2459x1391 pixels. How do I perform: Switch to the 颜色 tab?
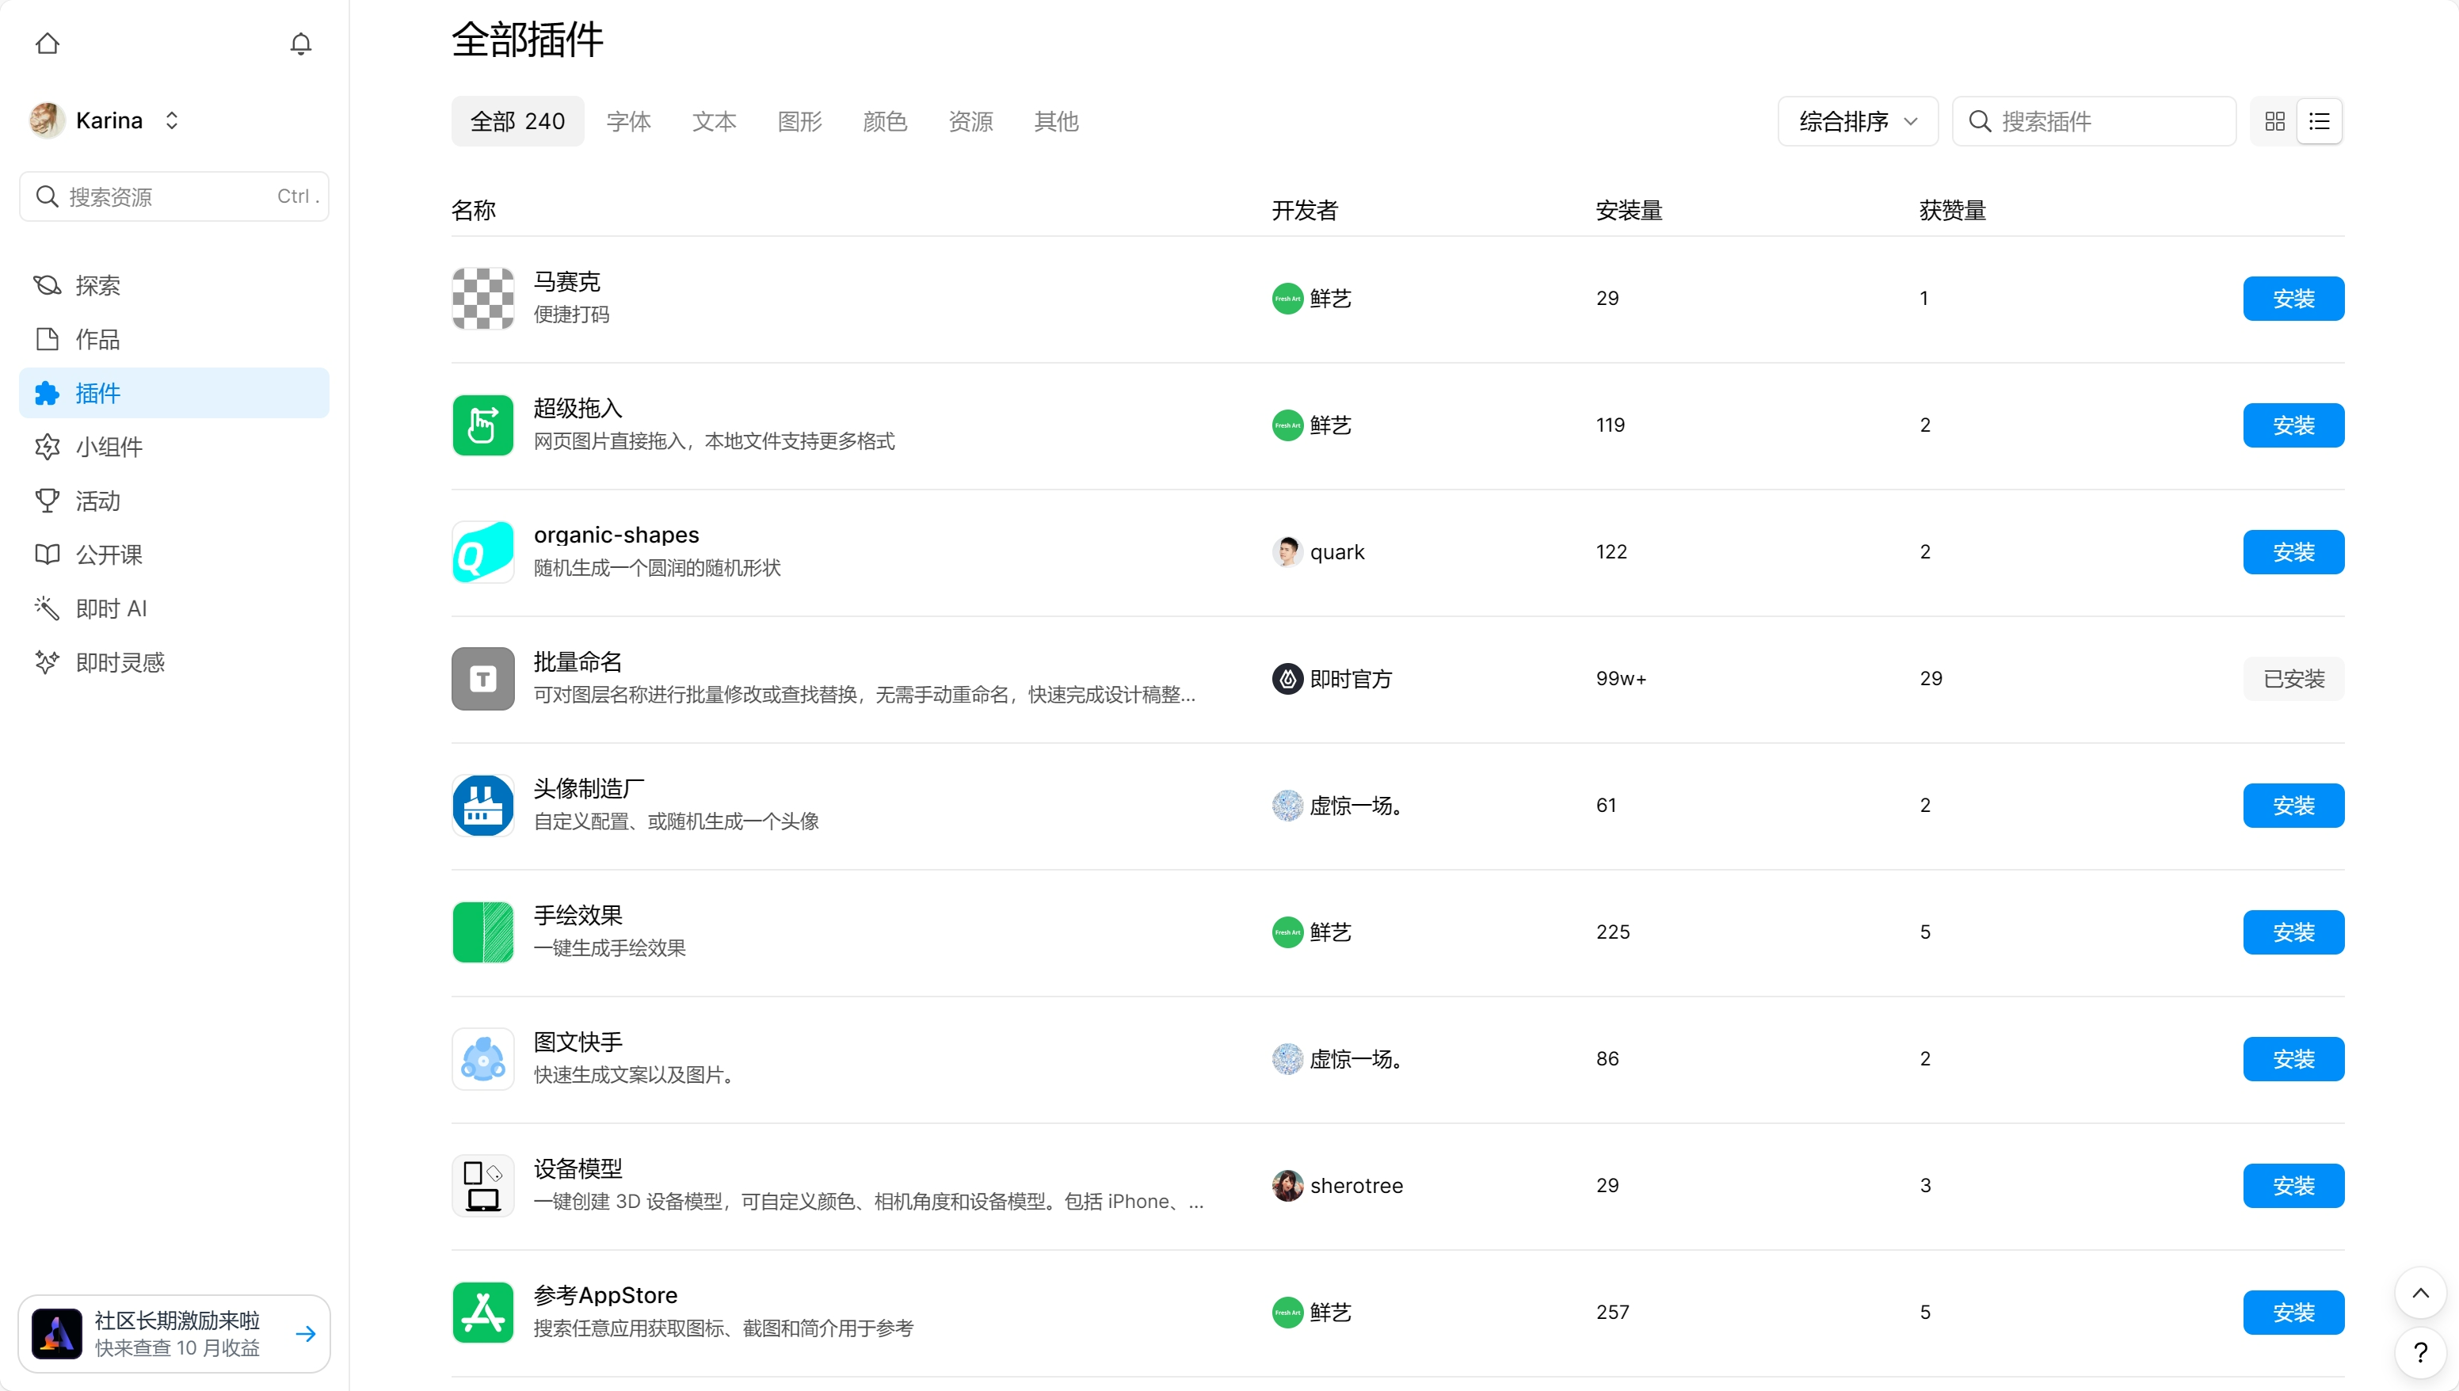tap(885, 121)
